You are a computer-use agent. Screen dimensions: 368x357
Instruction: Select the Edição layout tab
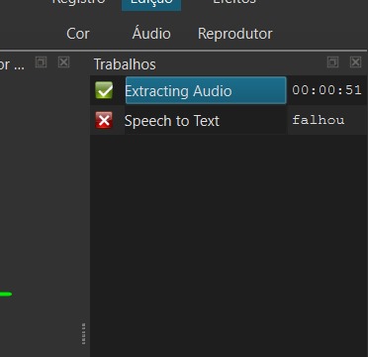pos(151,3)
